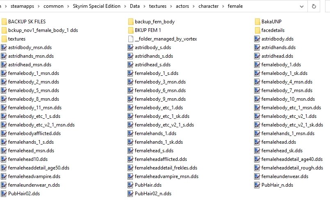Select the file name femaleheaddetail_age40.dds
330x201 pixels.
point(292,159)
